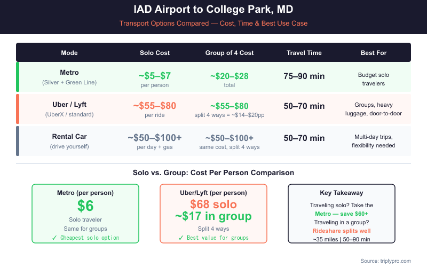Viewport: 427px width, 267px height.
Task: Click the orange bar left of Uber / Lyft row
Action: tap(18, 108)
